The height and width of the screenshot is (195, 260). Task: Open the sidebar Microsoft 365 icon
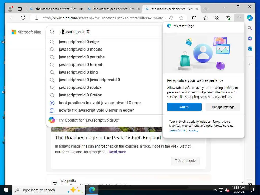pyautogui.click(x=250, y=39)
